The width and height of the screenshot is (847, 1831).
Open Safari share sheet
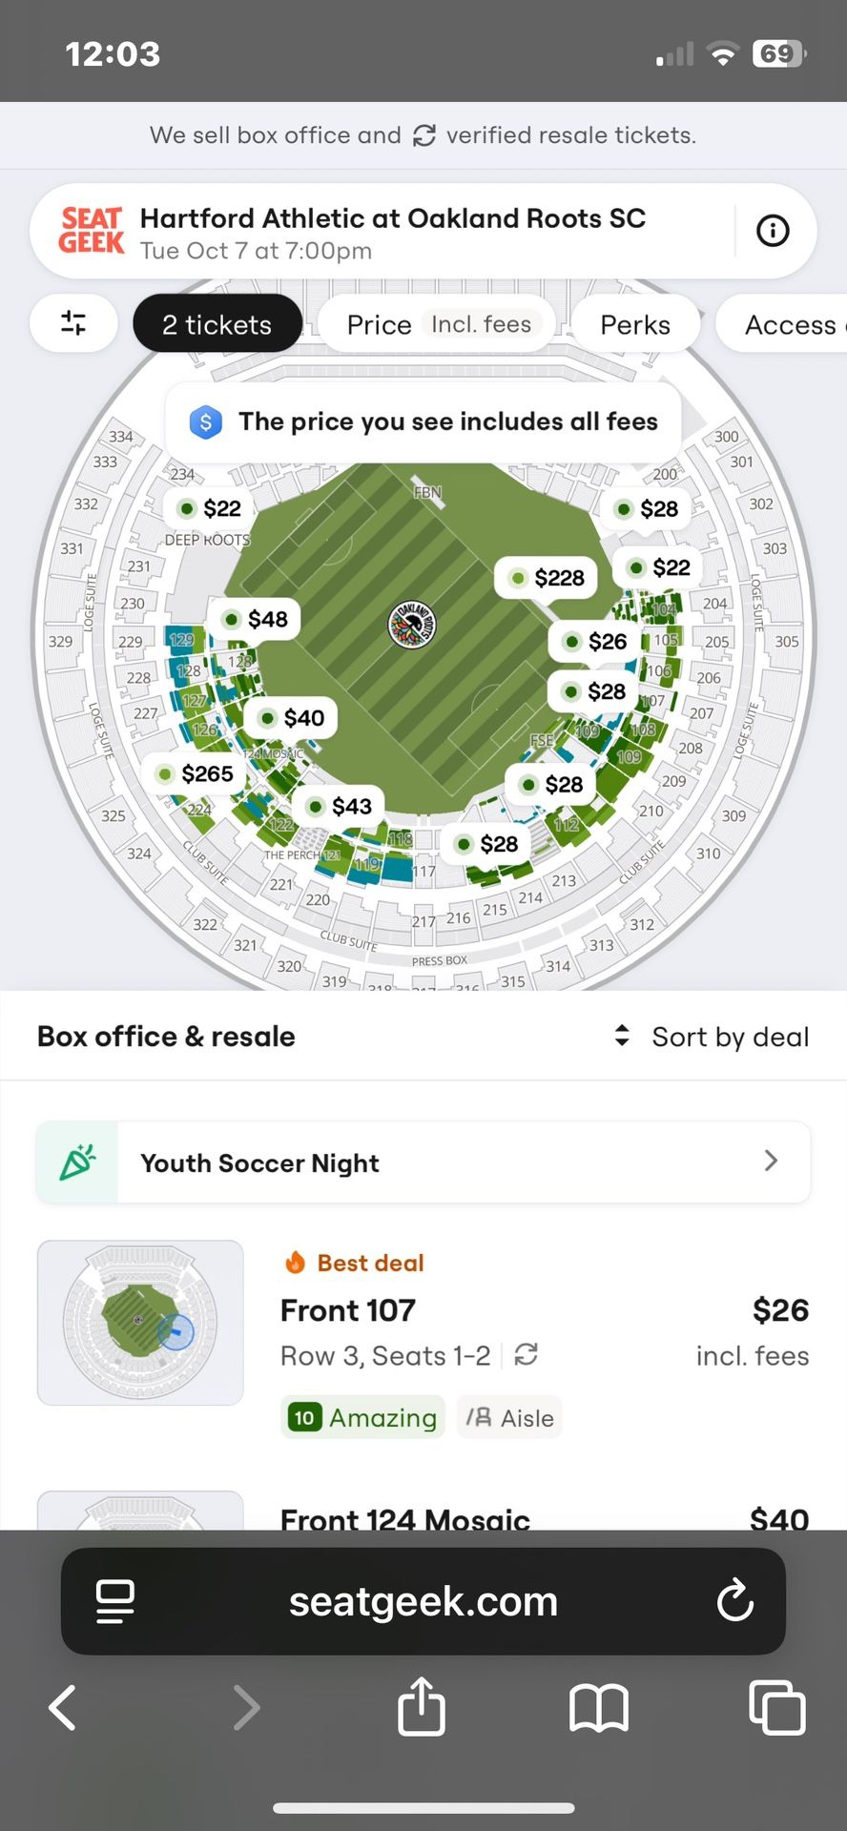coord(422,1706)
